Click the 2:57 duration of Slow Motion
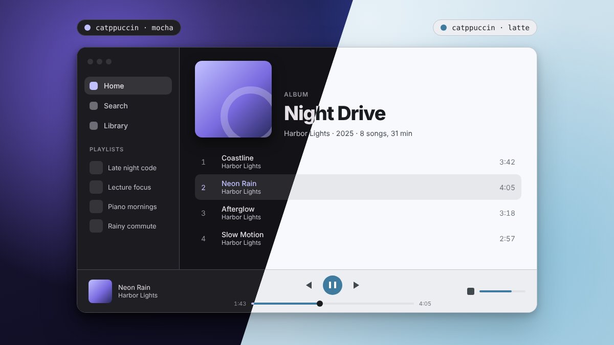This screenshot has height=345, width=614. (x=507, y=239)
